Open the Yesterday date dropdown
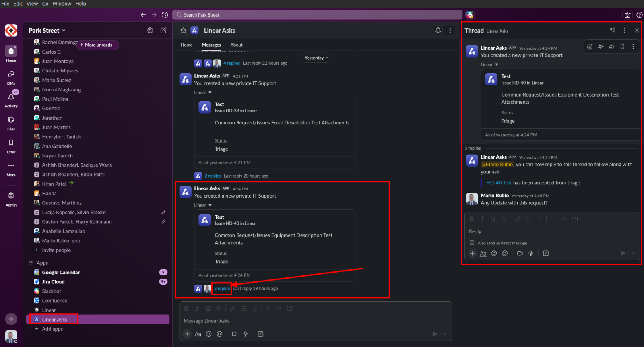 (x=316, y=58)
